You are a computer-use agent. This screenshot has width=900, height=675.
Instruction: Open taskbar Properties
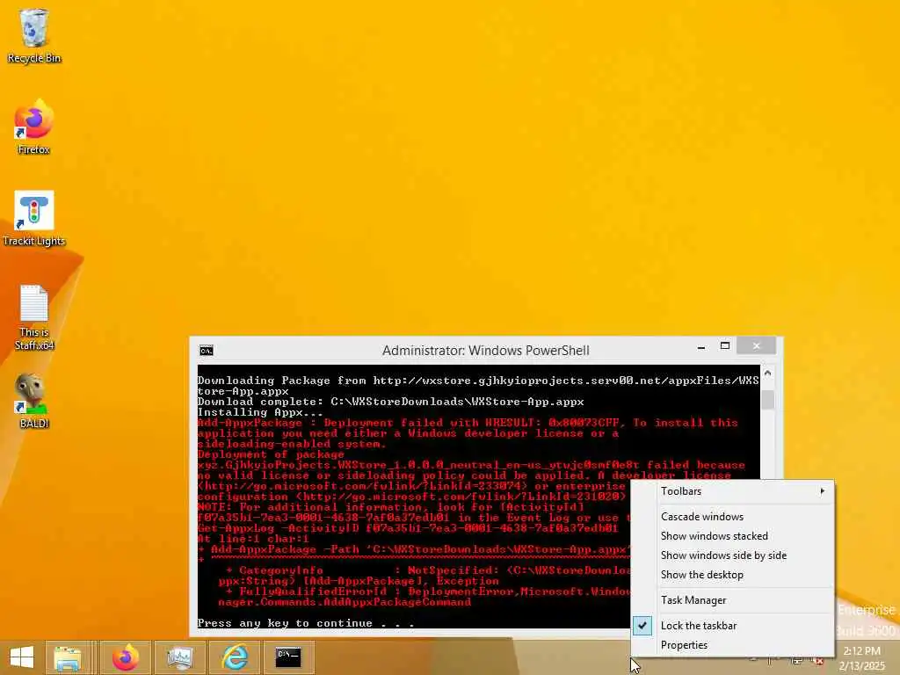pyautogui.click(x=732, y=645)
